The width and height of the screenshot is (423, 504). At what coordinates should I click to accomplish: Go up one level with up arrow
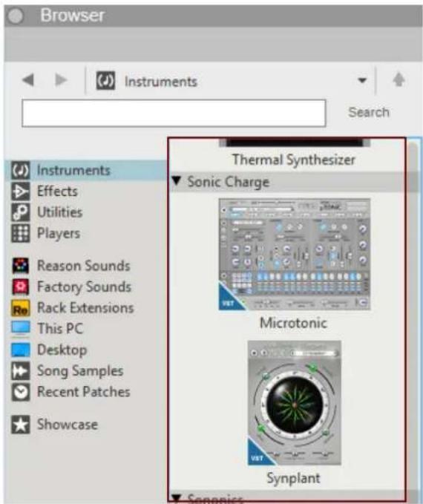coord(399,79)
